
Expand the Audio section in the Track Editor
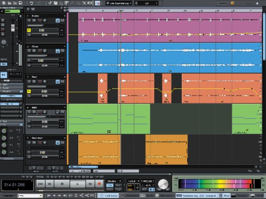pos(12,88)
